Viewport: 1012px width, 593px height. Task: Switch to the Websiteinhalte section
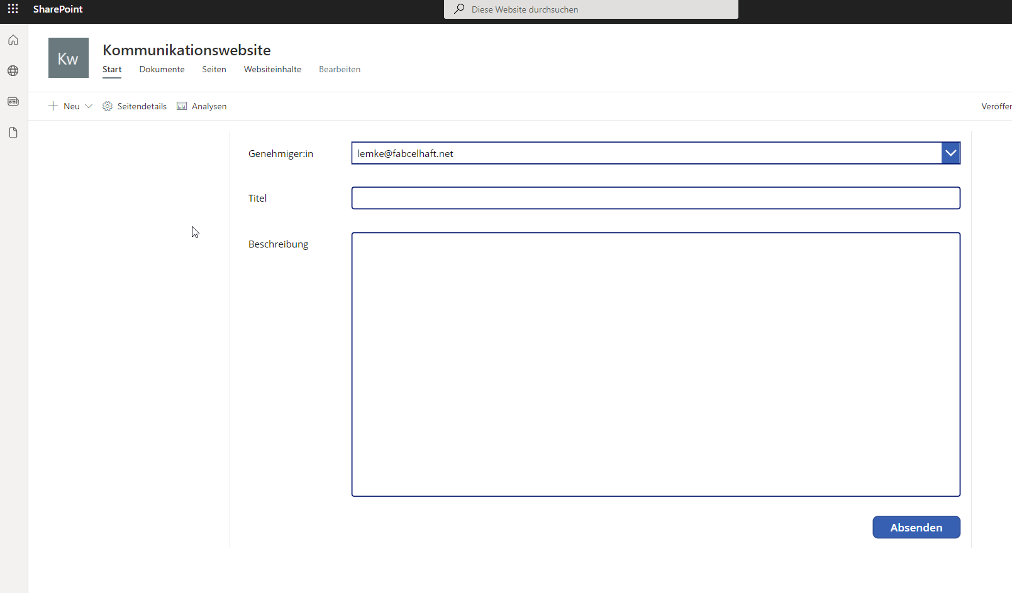pos(272,69)
